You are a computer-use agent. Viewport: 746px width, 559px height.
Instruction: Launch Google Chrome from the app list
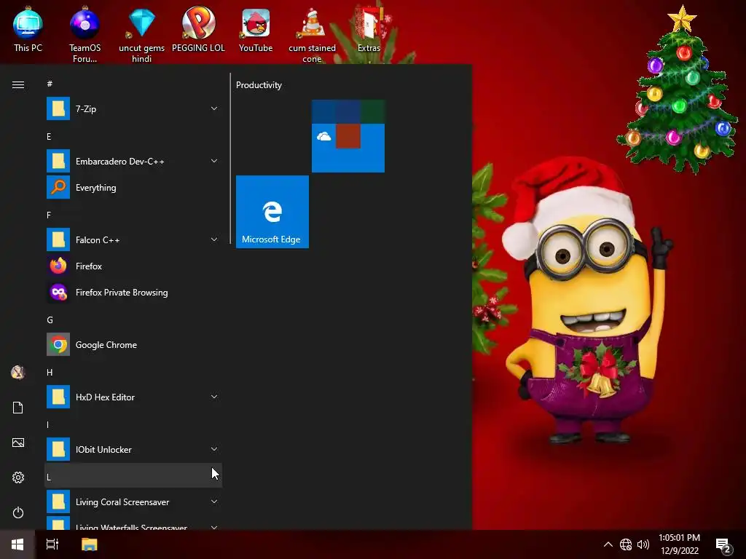pos(133,344)
